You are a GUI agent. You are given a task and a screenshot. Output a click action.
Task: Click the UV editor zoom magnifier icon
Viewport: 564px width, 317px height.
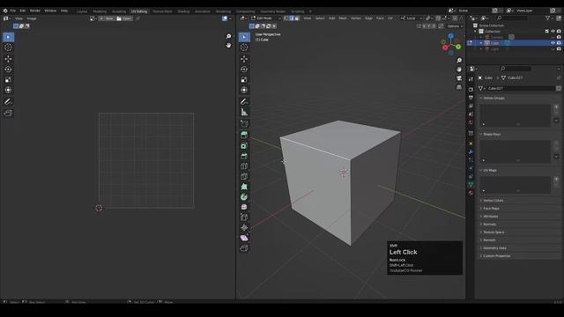point(228,36)
